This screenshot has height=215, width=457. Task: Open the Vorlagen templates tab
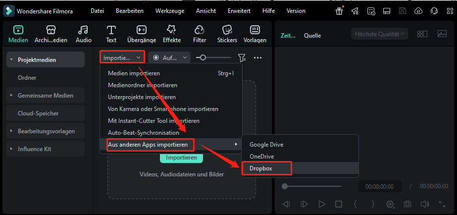(254, 34)
